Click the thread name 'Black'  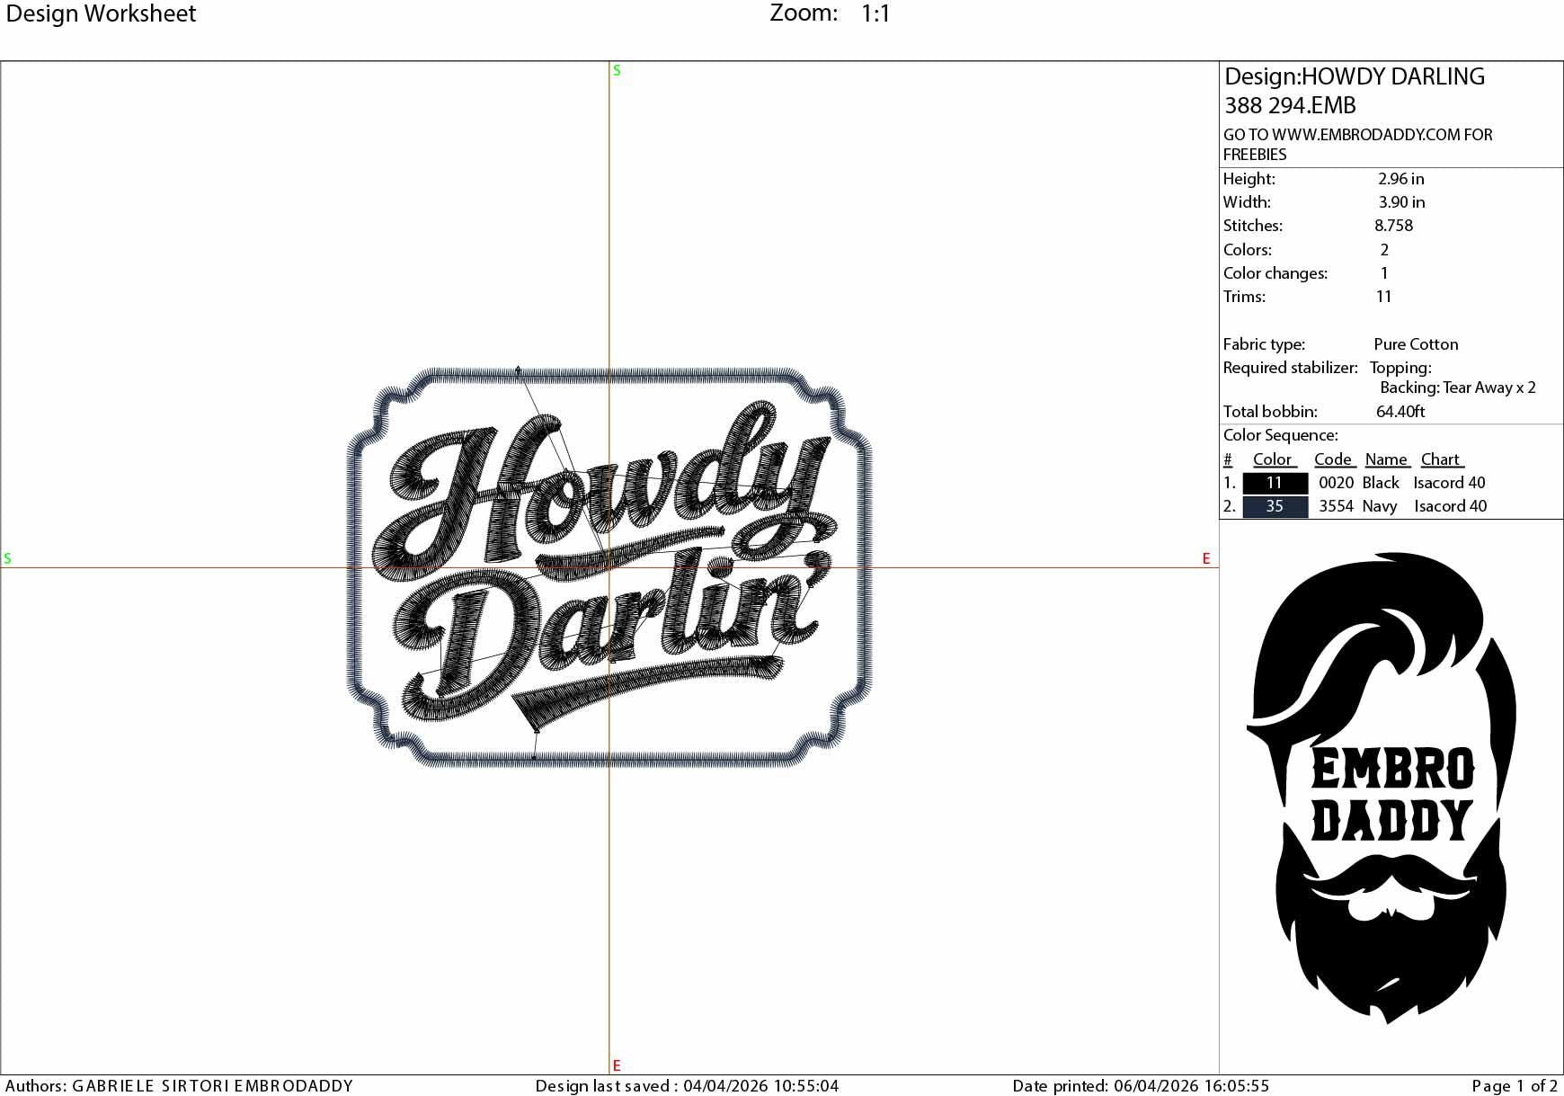(x=1381, y=483)
